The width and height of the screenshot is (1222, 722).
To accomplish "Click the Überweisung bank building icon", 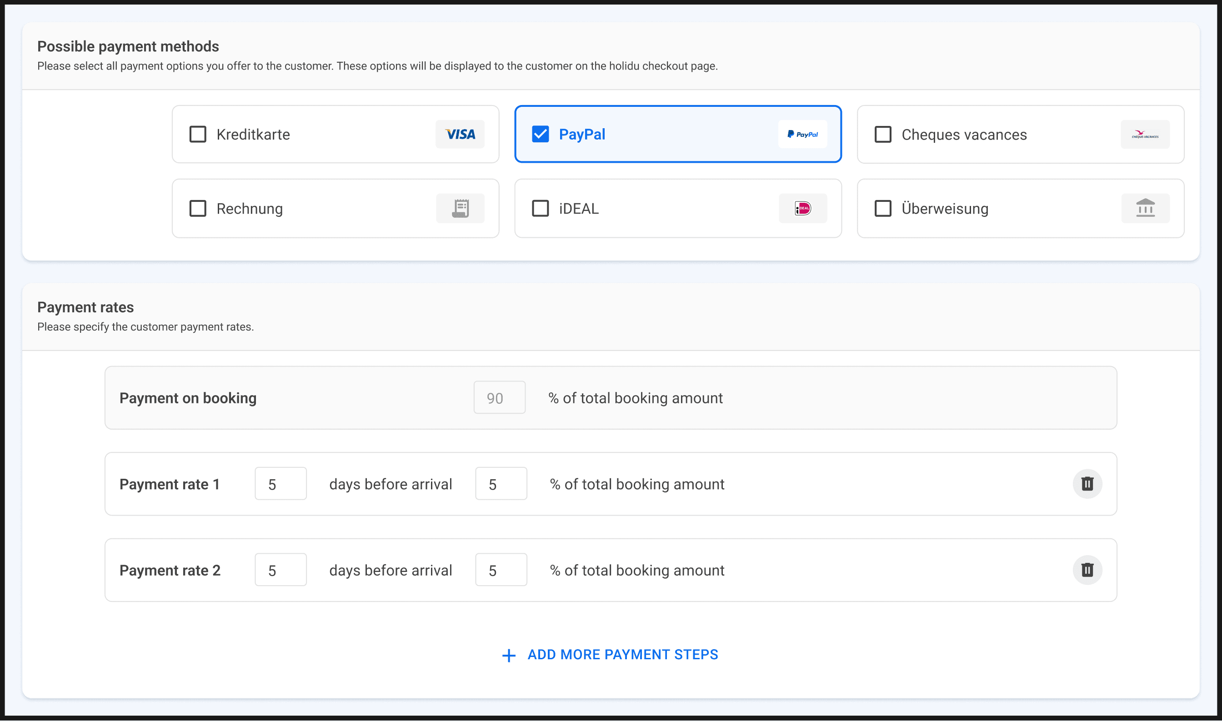I will tap(1145, 208).
